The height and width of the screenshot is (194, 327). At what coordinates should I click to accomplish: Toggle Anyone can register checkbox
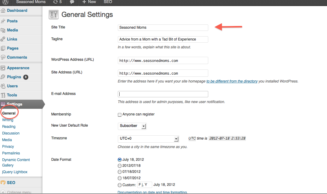pyautogui.click(x=119, y=115)
